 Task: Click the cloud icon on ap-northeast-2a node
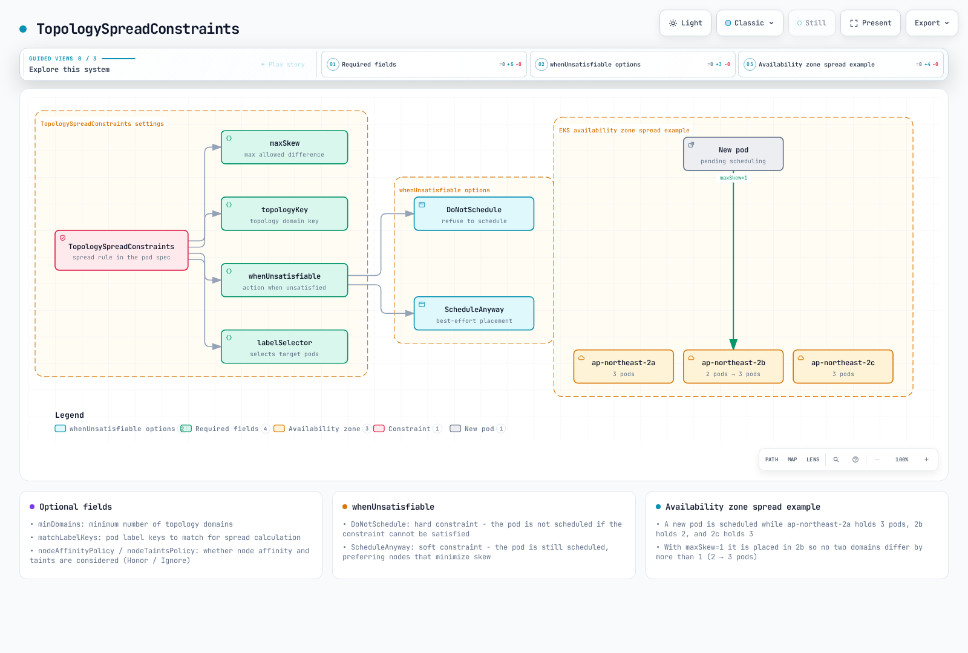click(581, 358)
